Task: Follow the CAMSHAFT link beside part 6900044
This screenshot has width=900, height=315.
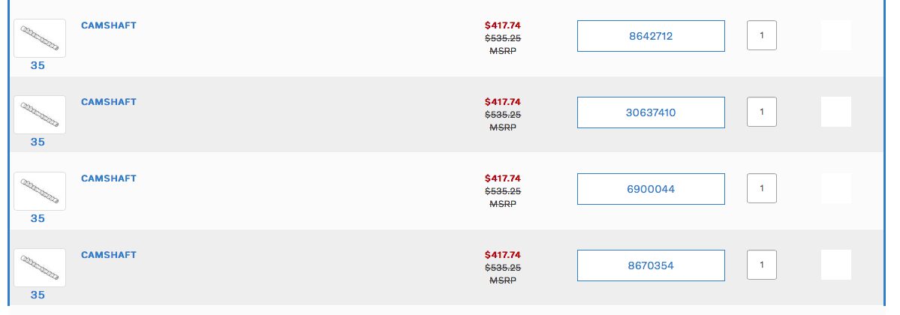Action: point(109,178)
